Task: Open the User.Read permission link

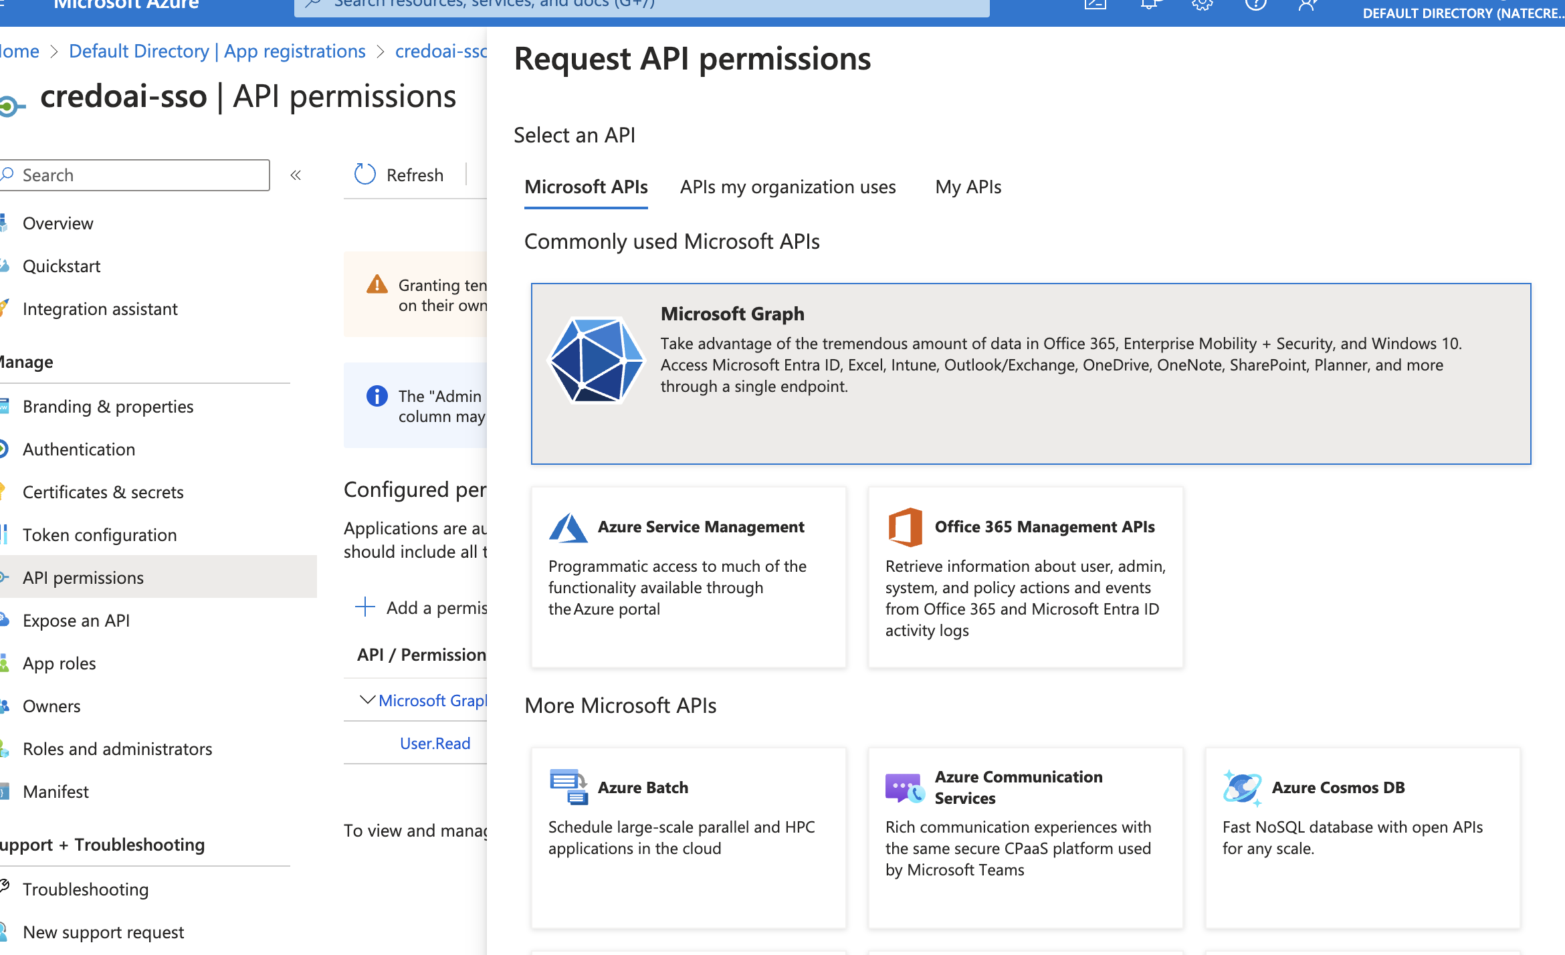Action: [x=435, y=744]
